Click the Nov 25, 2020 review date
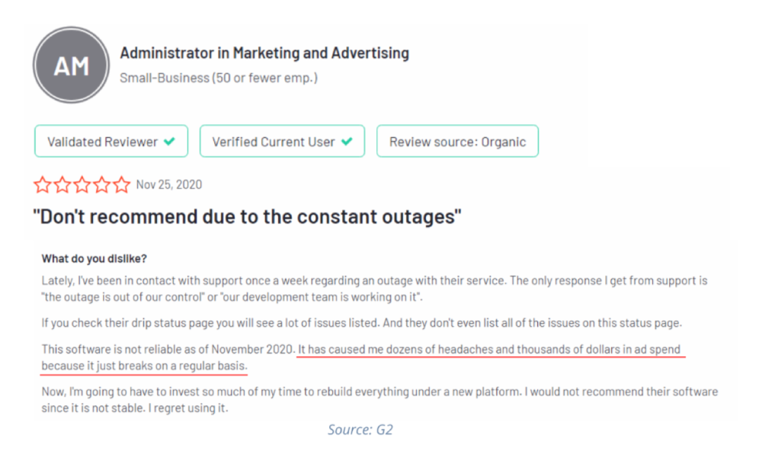Image resolution: width=762 pixels, height=457 pixels. pyautogui.click(x=169, y=184)
